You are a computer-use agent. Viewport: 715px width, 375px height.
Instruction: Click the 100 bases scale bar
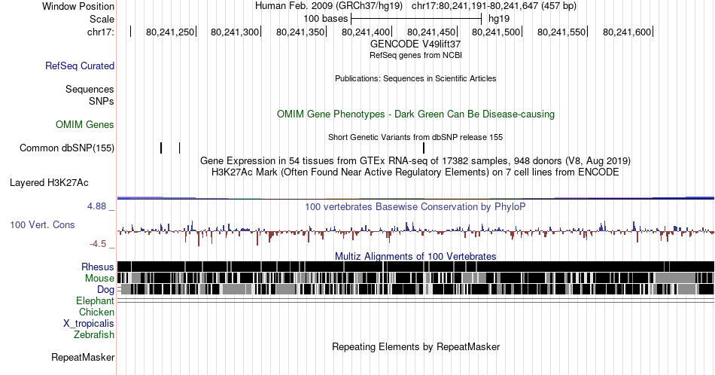(x=416, y=19)
